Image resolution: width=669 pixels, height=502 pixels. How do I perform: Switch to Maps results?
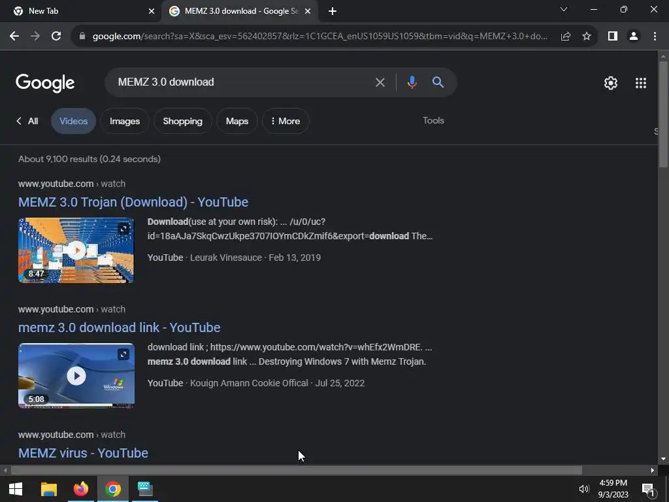click(237, 121)
